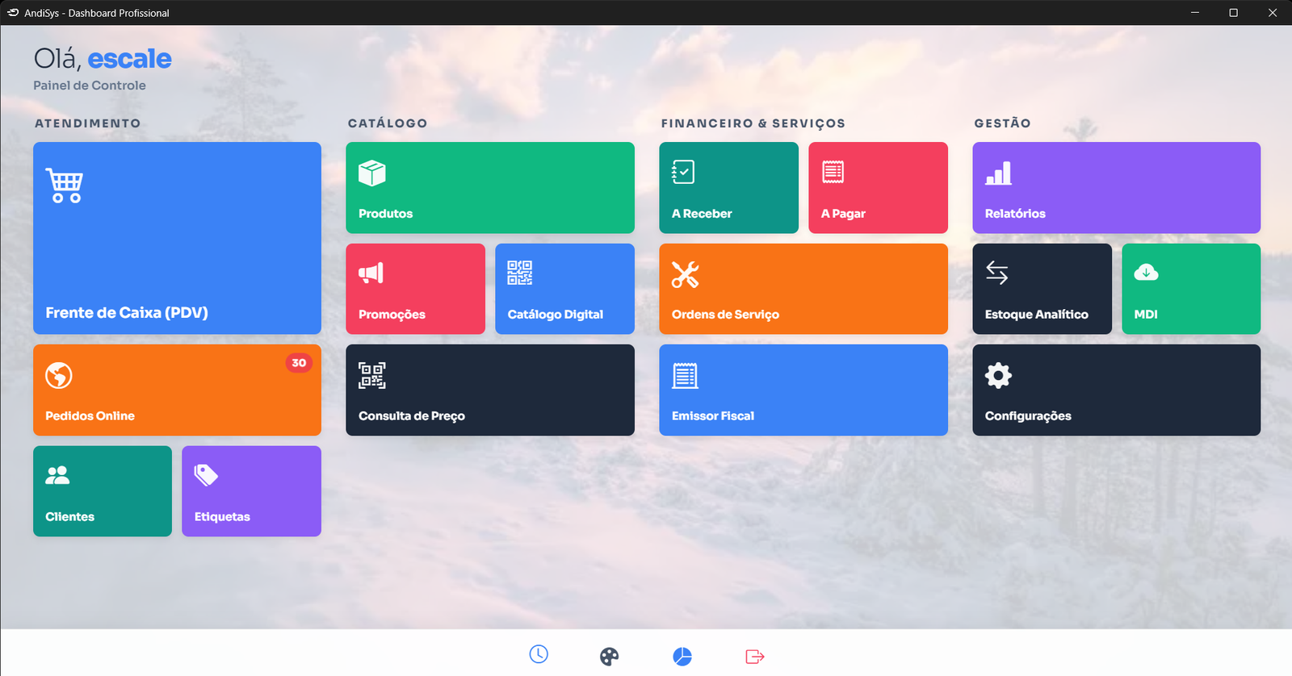This screenshot has height=676, width=1292.
Task: Click the gear icon on Configurações
Action: point(998,375)
